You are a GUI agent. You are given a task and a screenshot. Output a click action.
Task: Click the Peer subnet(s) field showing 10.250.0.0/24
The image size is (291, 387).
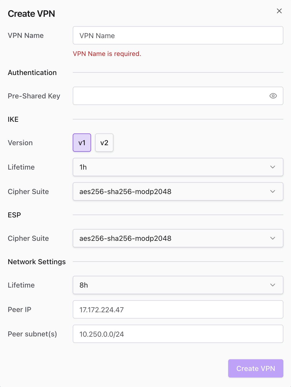(x=178, y=334)
